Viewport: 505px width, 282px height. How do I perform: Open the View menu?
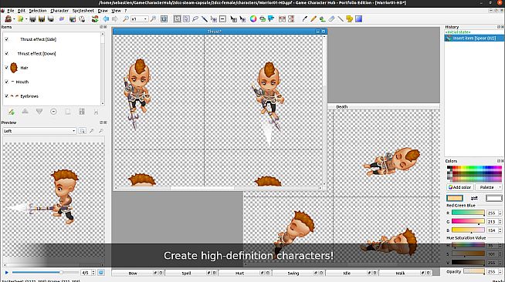[x=116, y=11]
